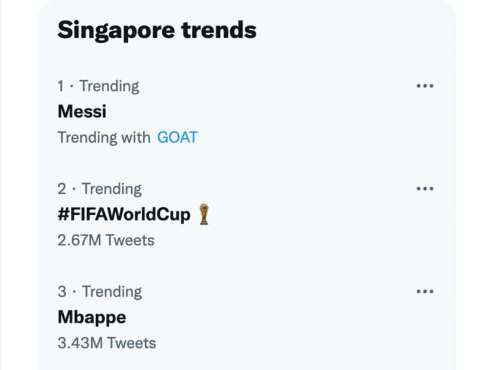This screenshot has height=370, width=495.
Task: Click the "1 · Trending" label
Action: point(98,86)
